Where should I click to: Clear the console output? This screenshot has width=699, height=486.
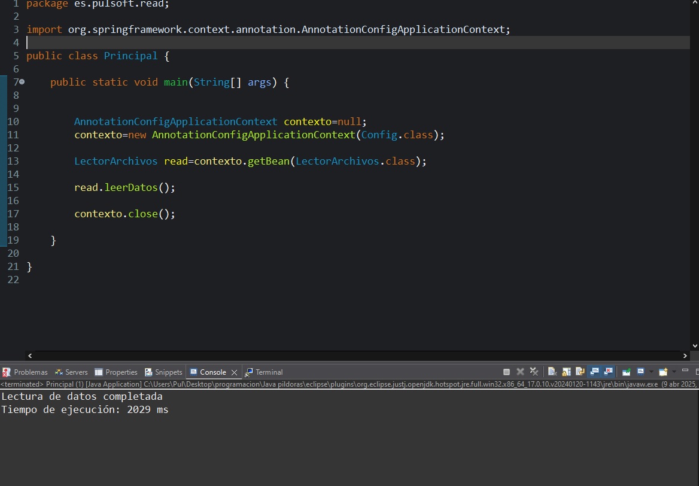552,372
